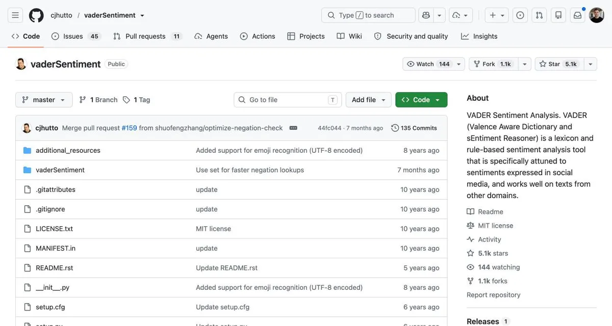Open the Releases section heading link
Viewport: 612px width, 326px height.
[483, 321]
